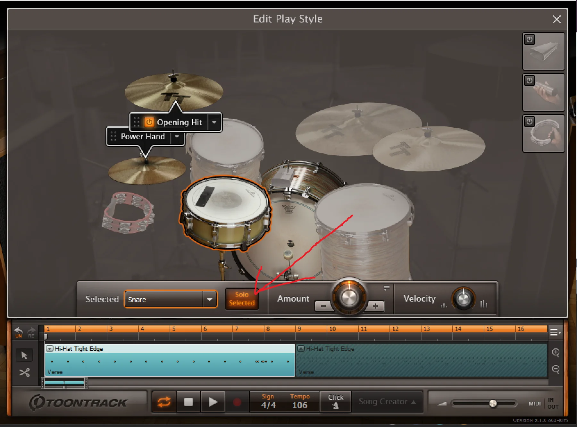Click the hi-hat cymbal in the kit
577x427 pixels.
point(147,170)
